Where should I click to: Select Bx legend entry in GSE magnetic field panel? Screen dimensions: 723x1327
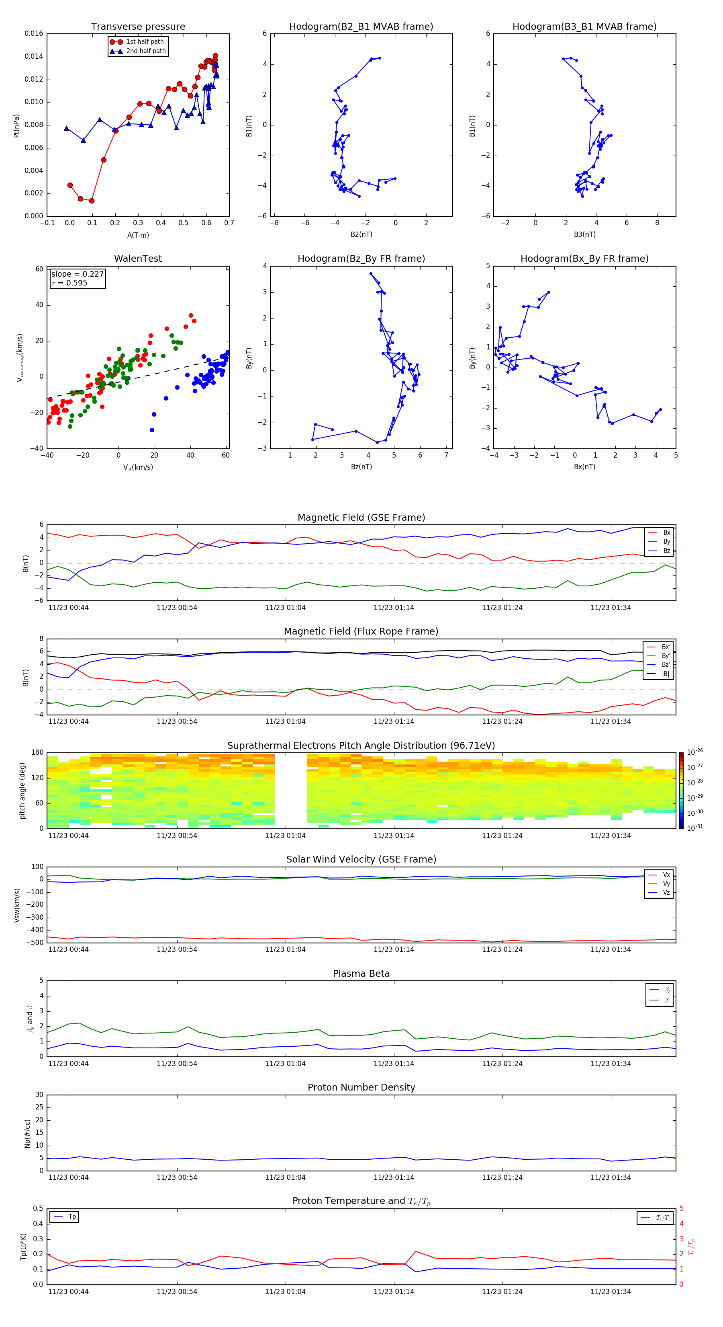tap(659, 533)
